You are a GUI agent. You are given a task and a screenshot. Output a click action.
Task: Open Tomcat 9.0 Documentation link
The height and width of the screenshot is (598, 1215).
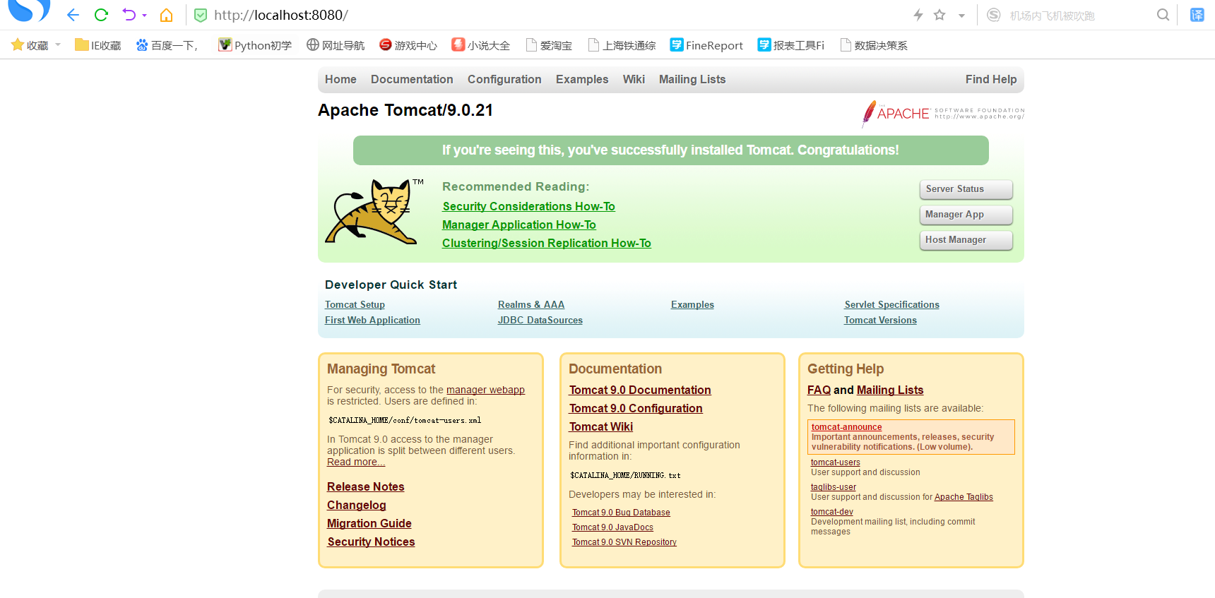pyautogui.click(x=640, y=390)
